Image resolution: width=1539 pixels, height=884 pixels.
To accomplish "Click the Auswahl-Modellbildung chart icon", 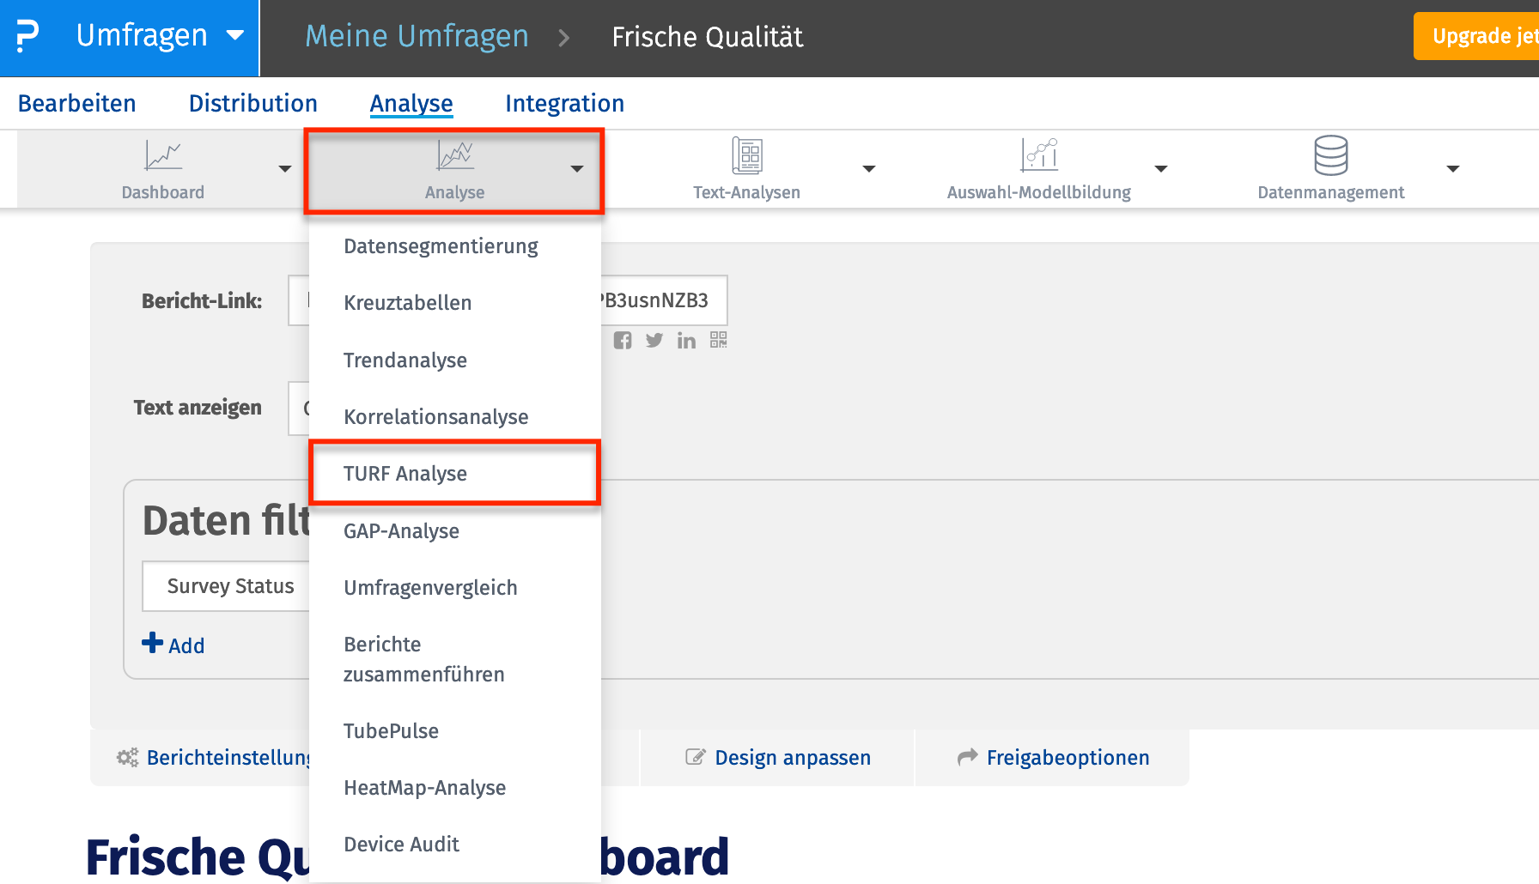I will tap(1038, 155).
